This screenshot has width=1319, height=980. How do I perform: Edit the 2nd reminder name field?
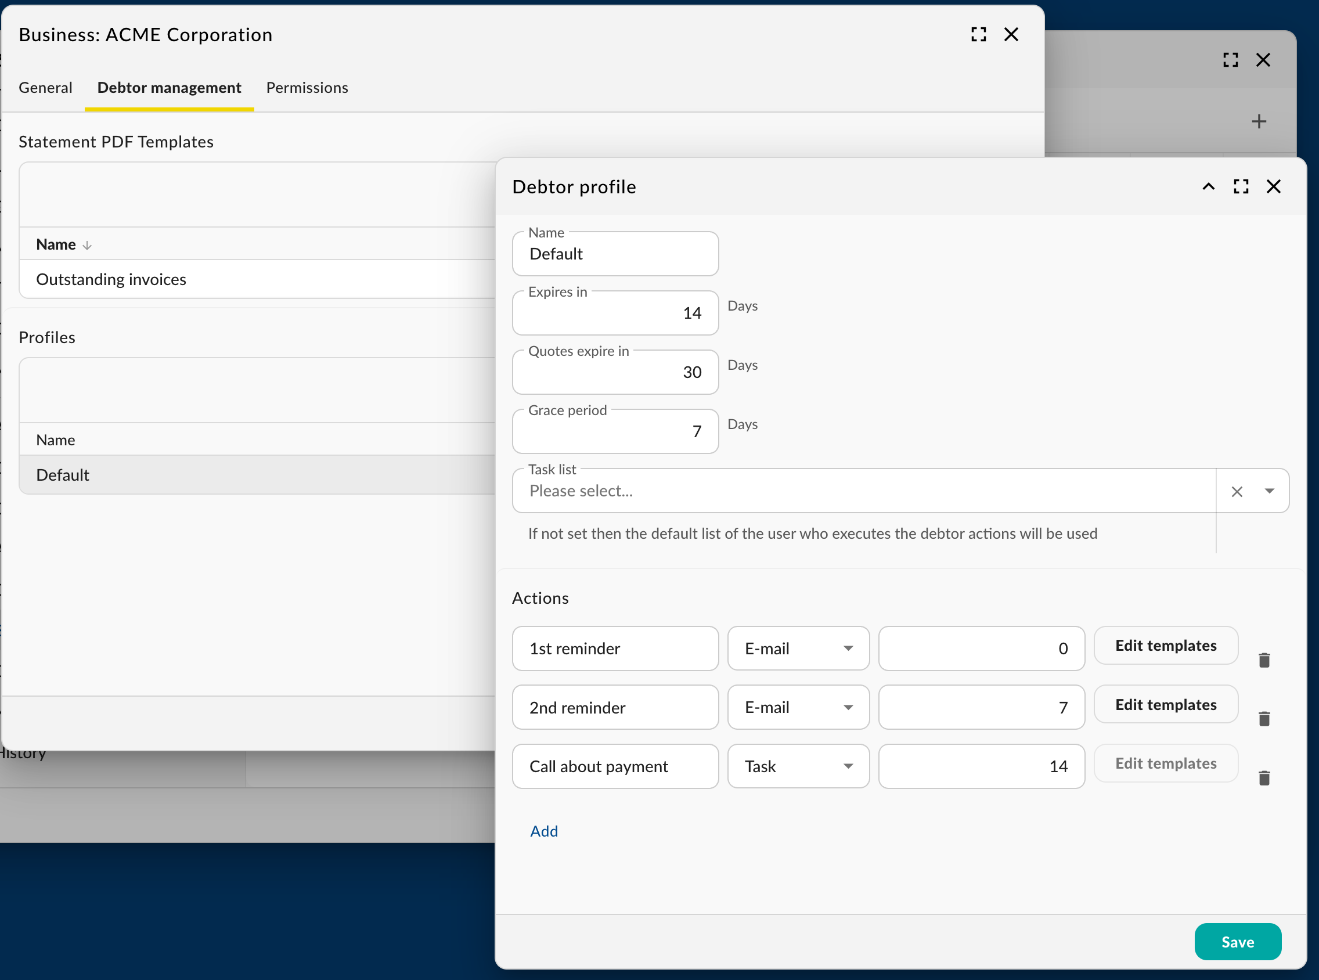[x=615, y=707]
